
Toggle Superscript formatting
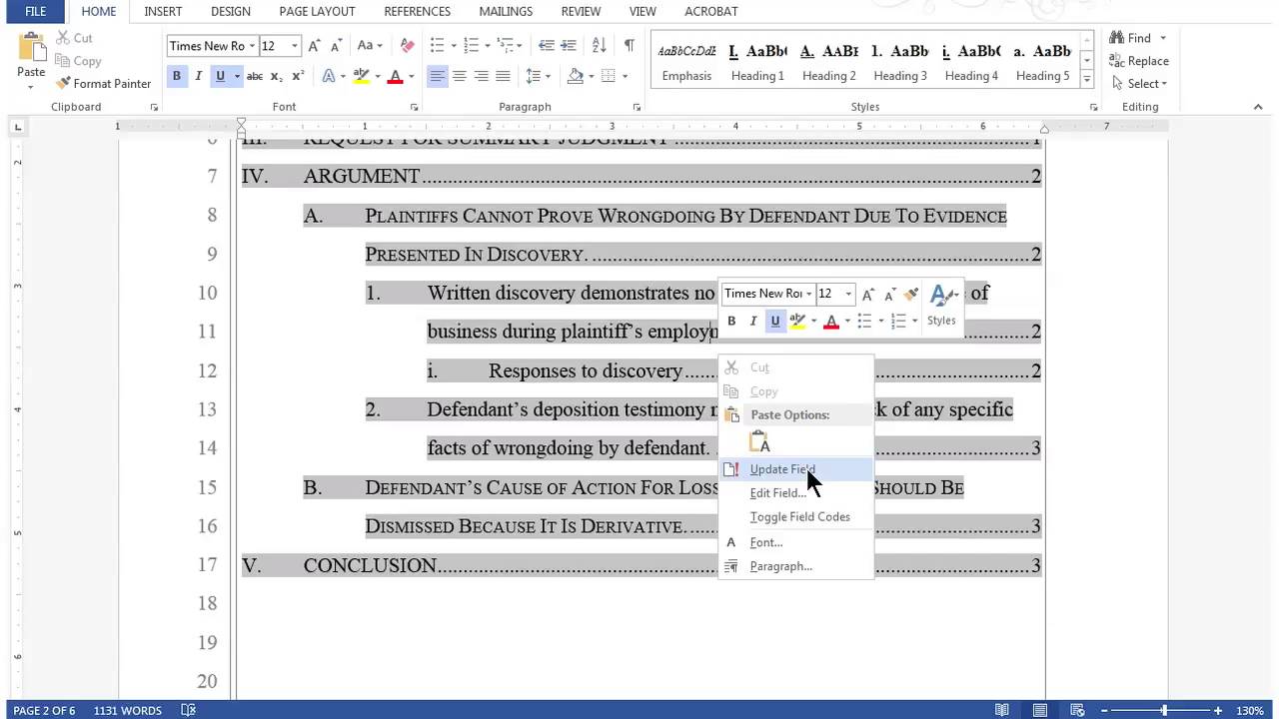coord(298,76)
